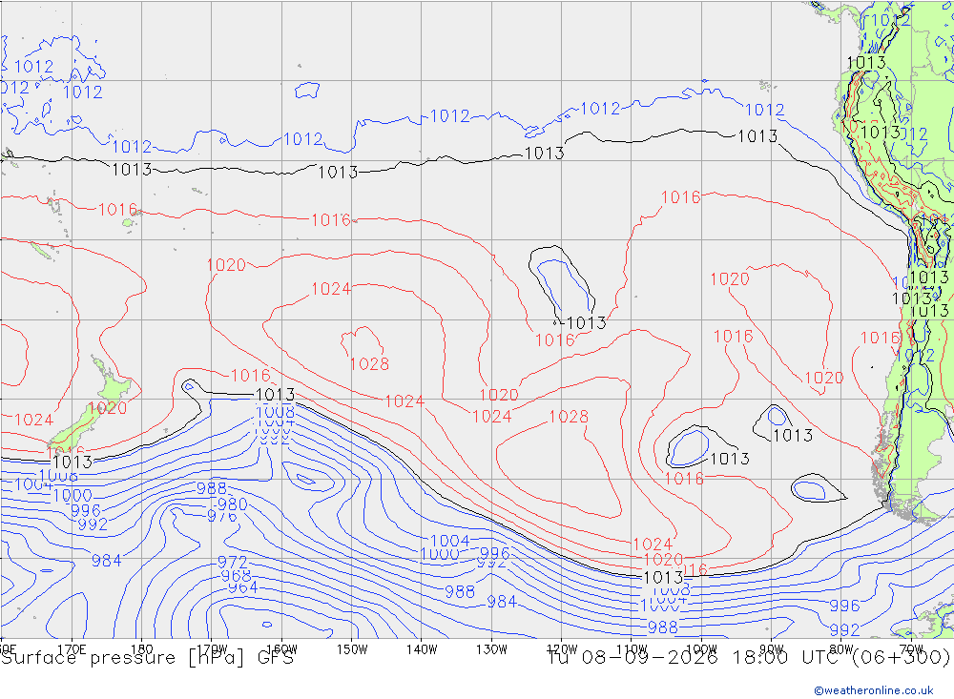Screen dimensions: 954x699
Task: Click the 140W longitude label
Action: point(422,649)
